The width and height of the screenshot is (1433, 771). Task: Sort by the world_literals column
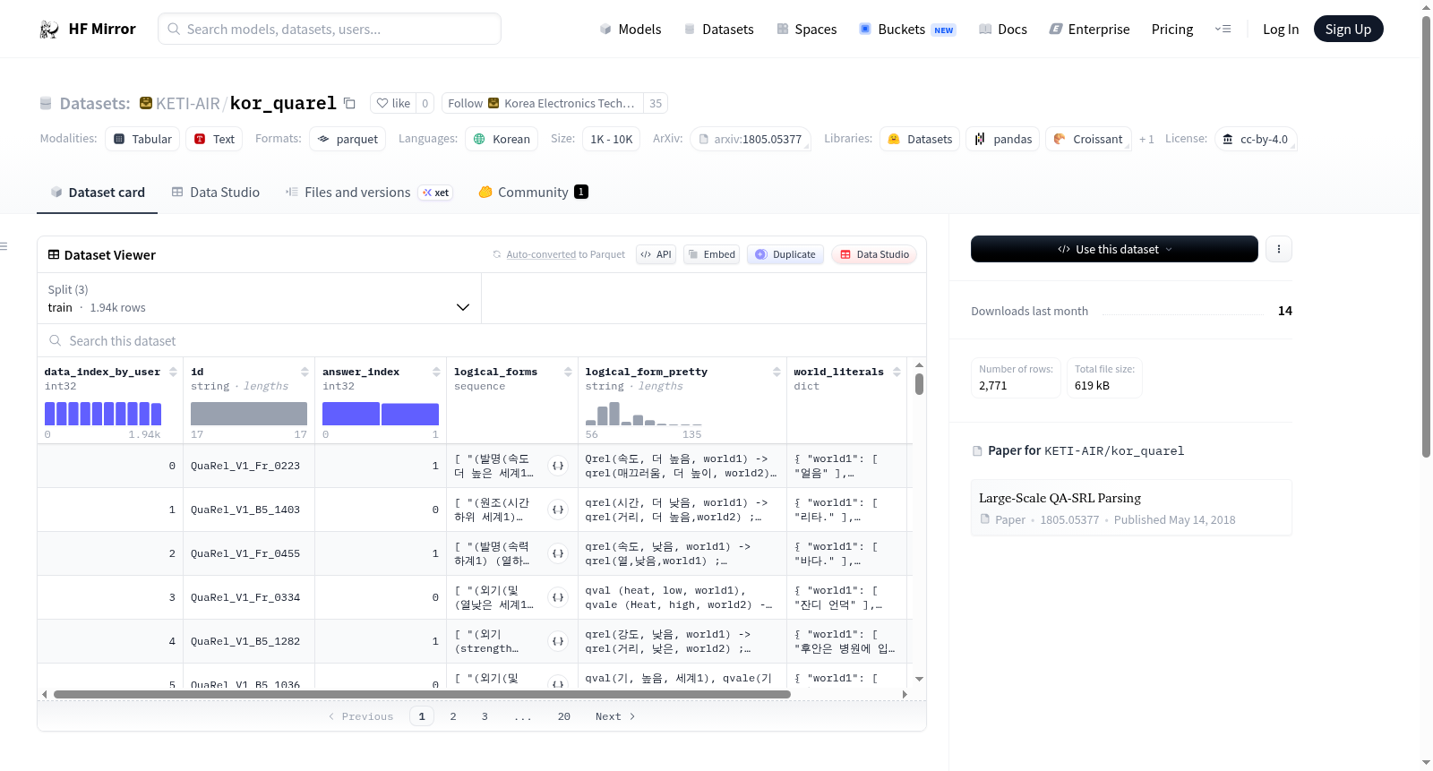click(x=897, y=372)
